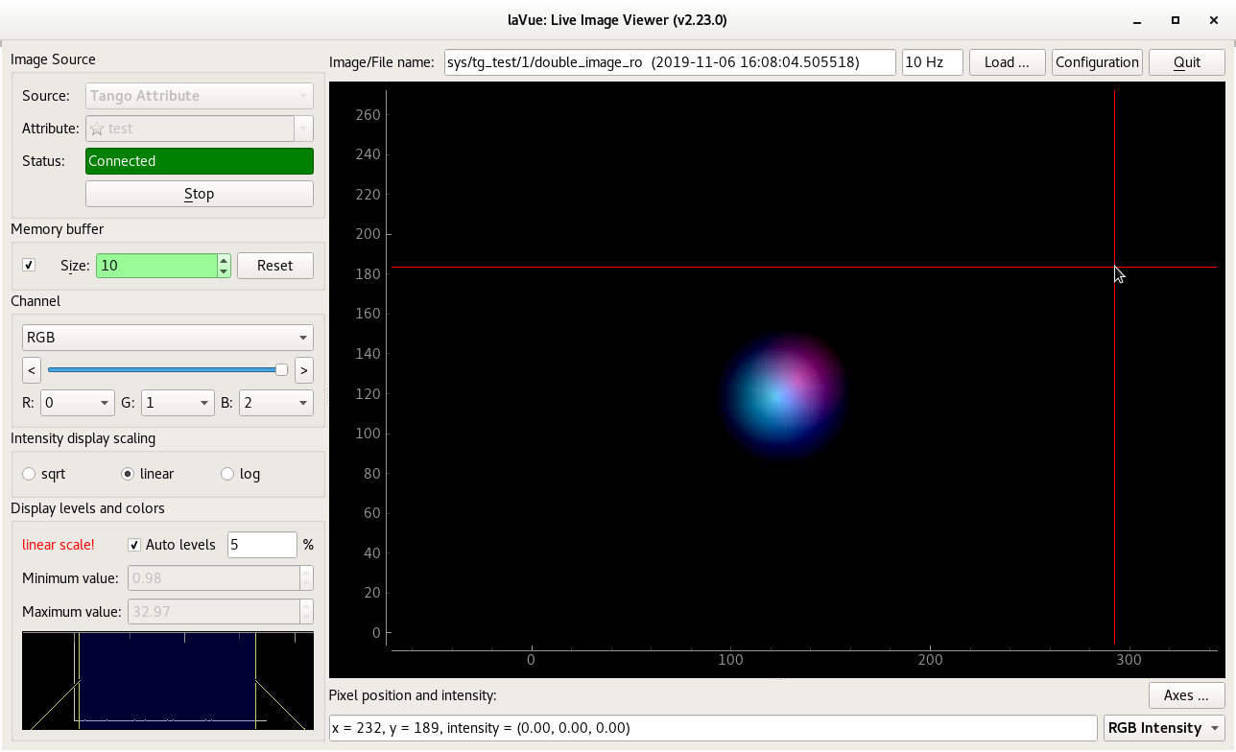Viewport: 1236px width, 752px height.
Task: Open the RGB channel dropdown
Action: pos(167,337)
